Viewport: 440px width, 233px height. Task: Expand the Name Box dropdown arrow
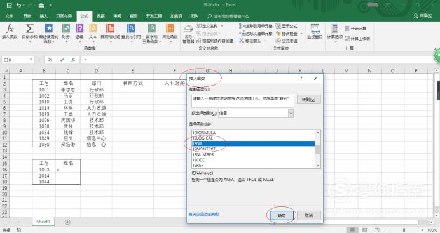click(31, 60)
